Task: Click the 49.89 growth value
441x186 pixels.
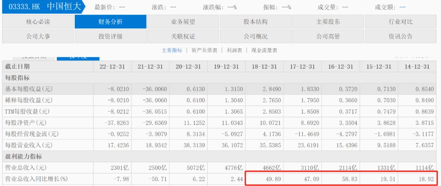Action: [273, 179]
